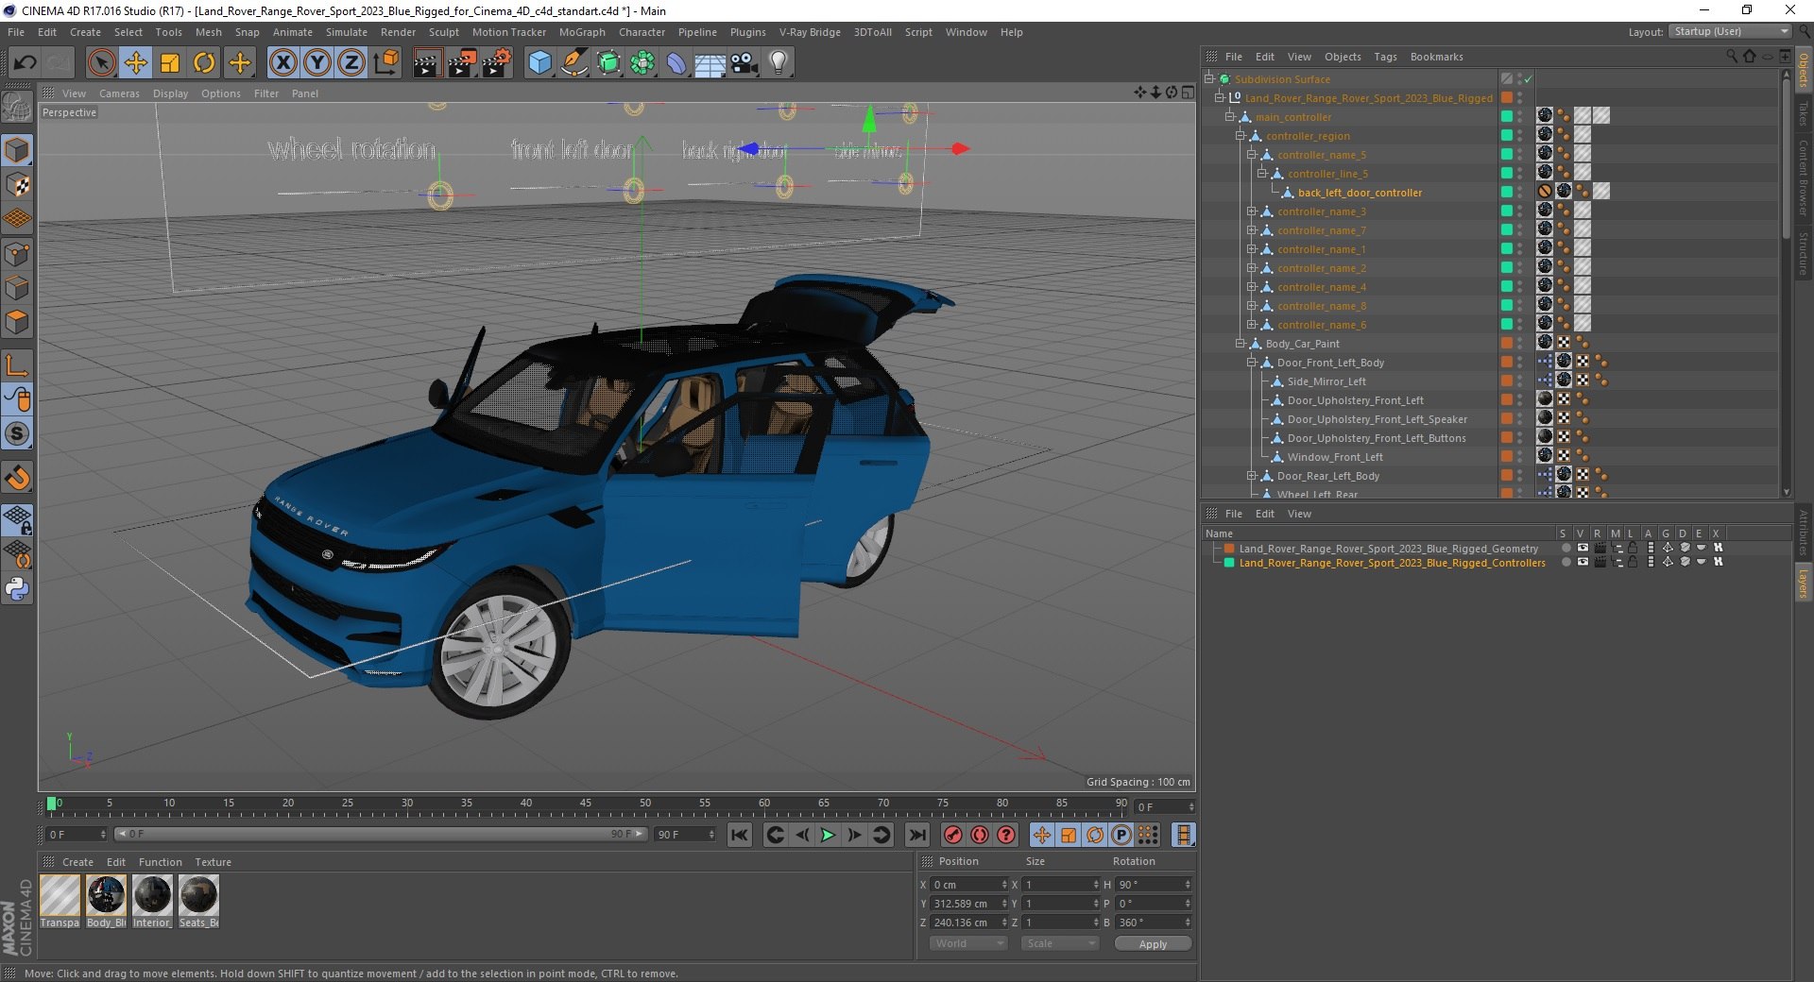The height and width of the screenshot is (982, 1814).
Task: Select the Move tool in top toolbar
Action: pos(136,63)
